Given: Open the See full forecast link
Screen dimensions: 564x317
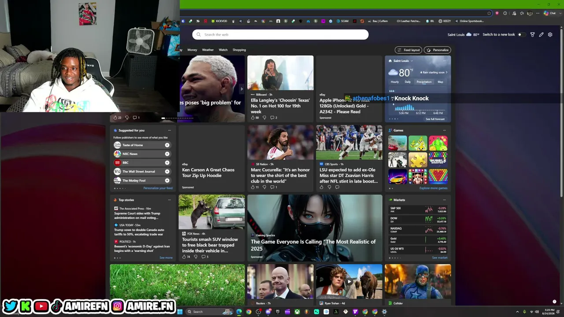Looking at the screenshot, I should [x=435, y=119].
